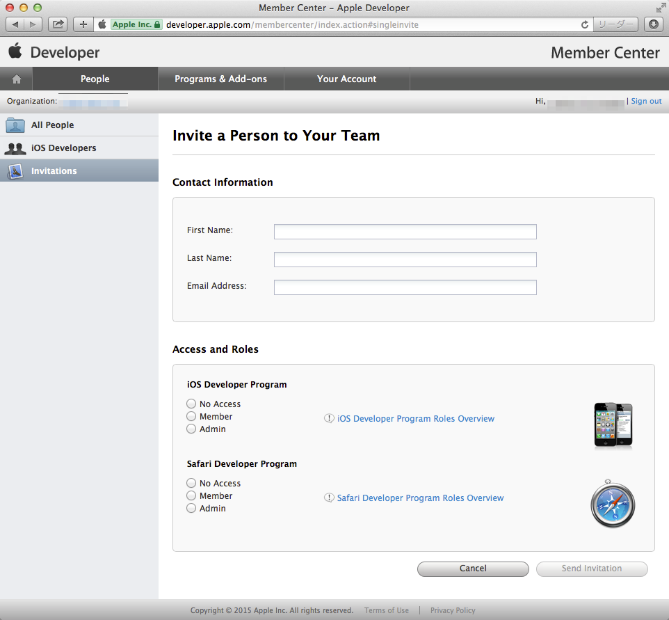Image resolution: width=669 pixels, height=620 pixels.
Task: Click the iOS Developers group icon
Action: tap(15, 148)
